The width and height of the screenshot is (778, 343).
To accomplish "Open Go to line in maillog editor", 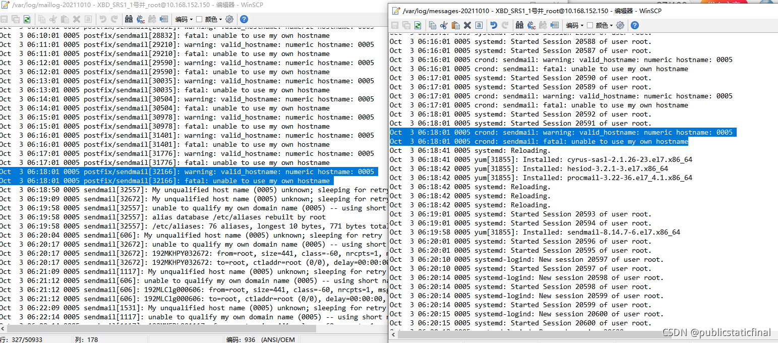I will [164, 19].
